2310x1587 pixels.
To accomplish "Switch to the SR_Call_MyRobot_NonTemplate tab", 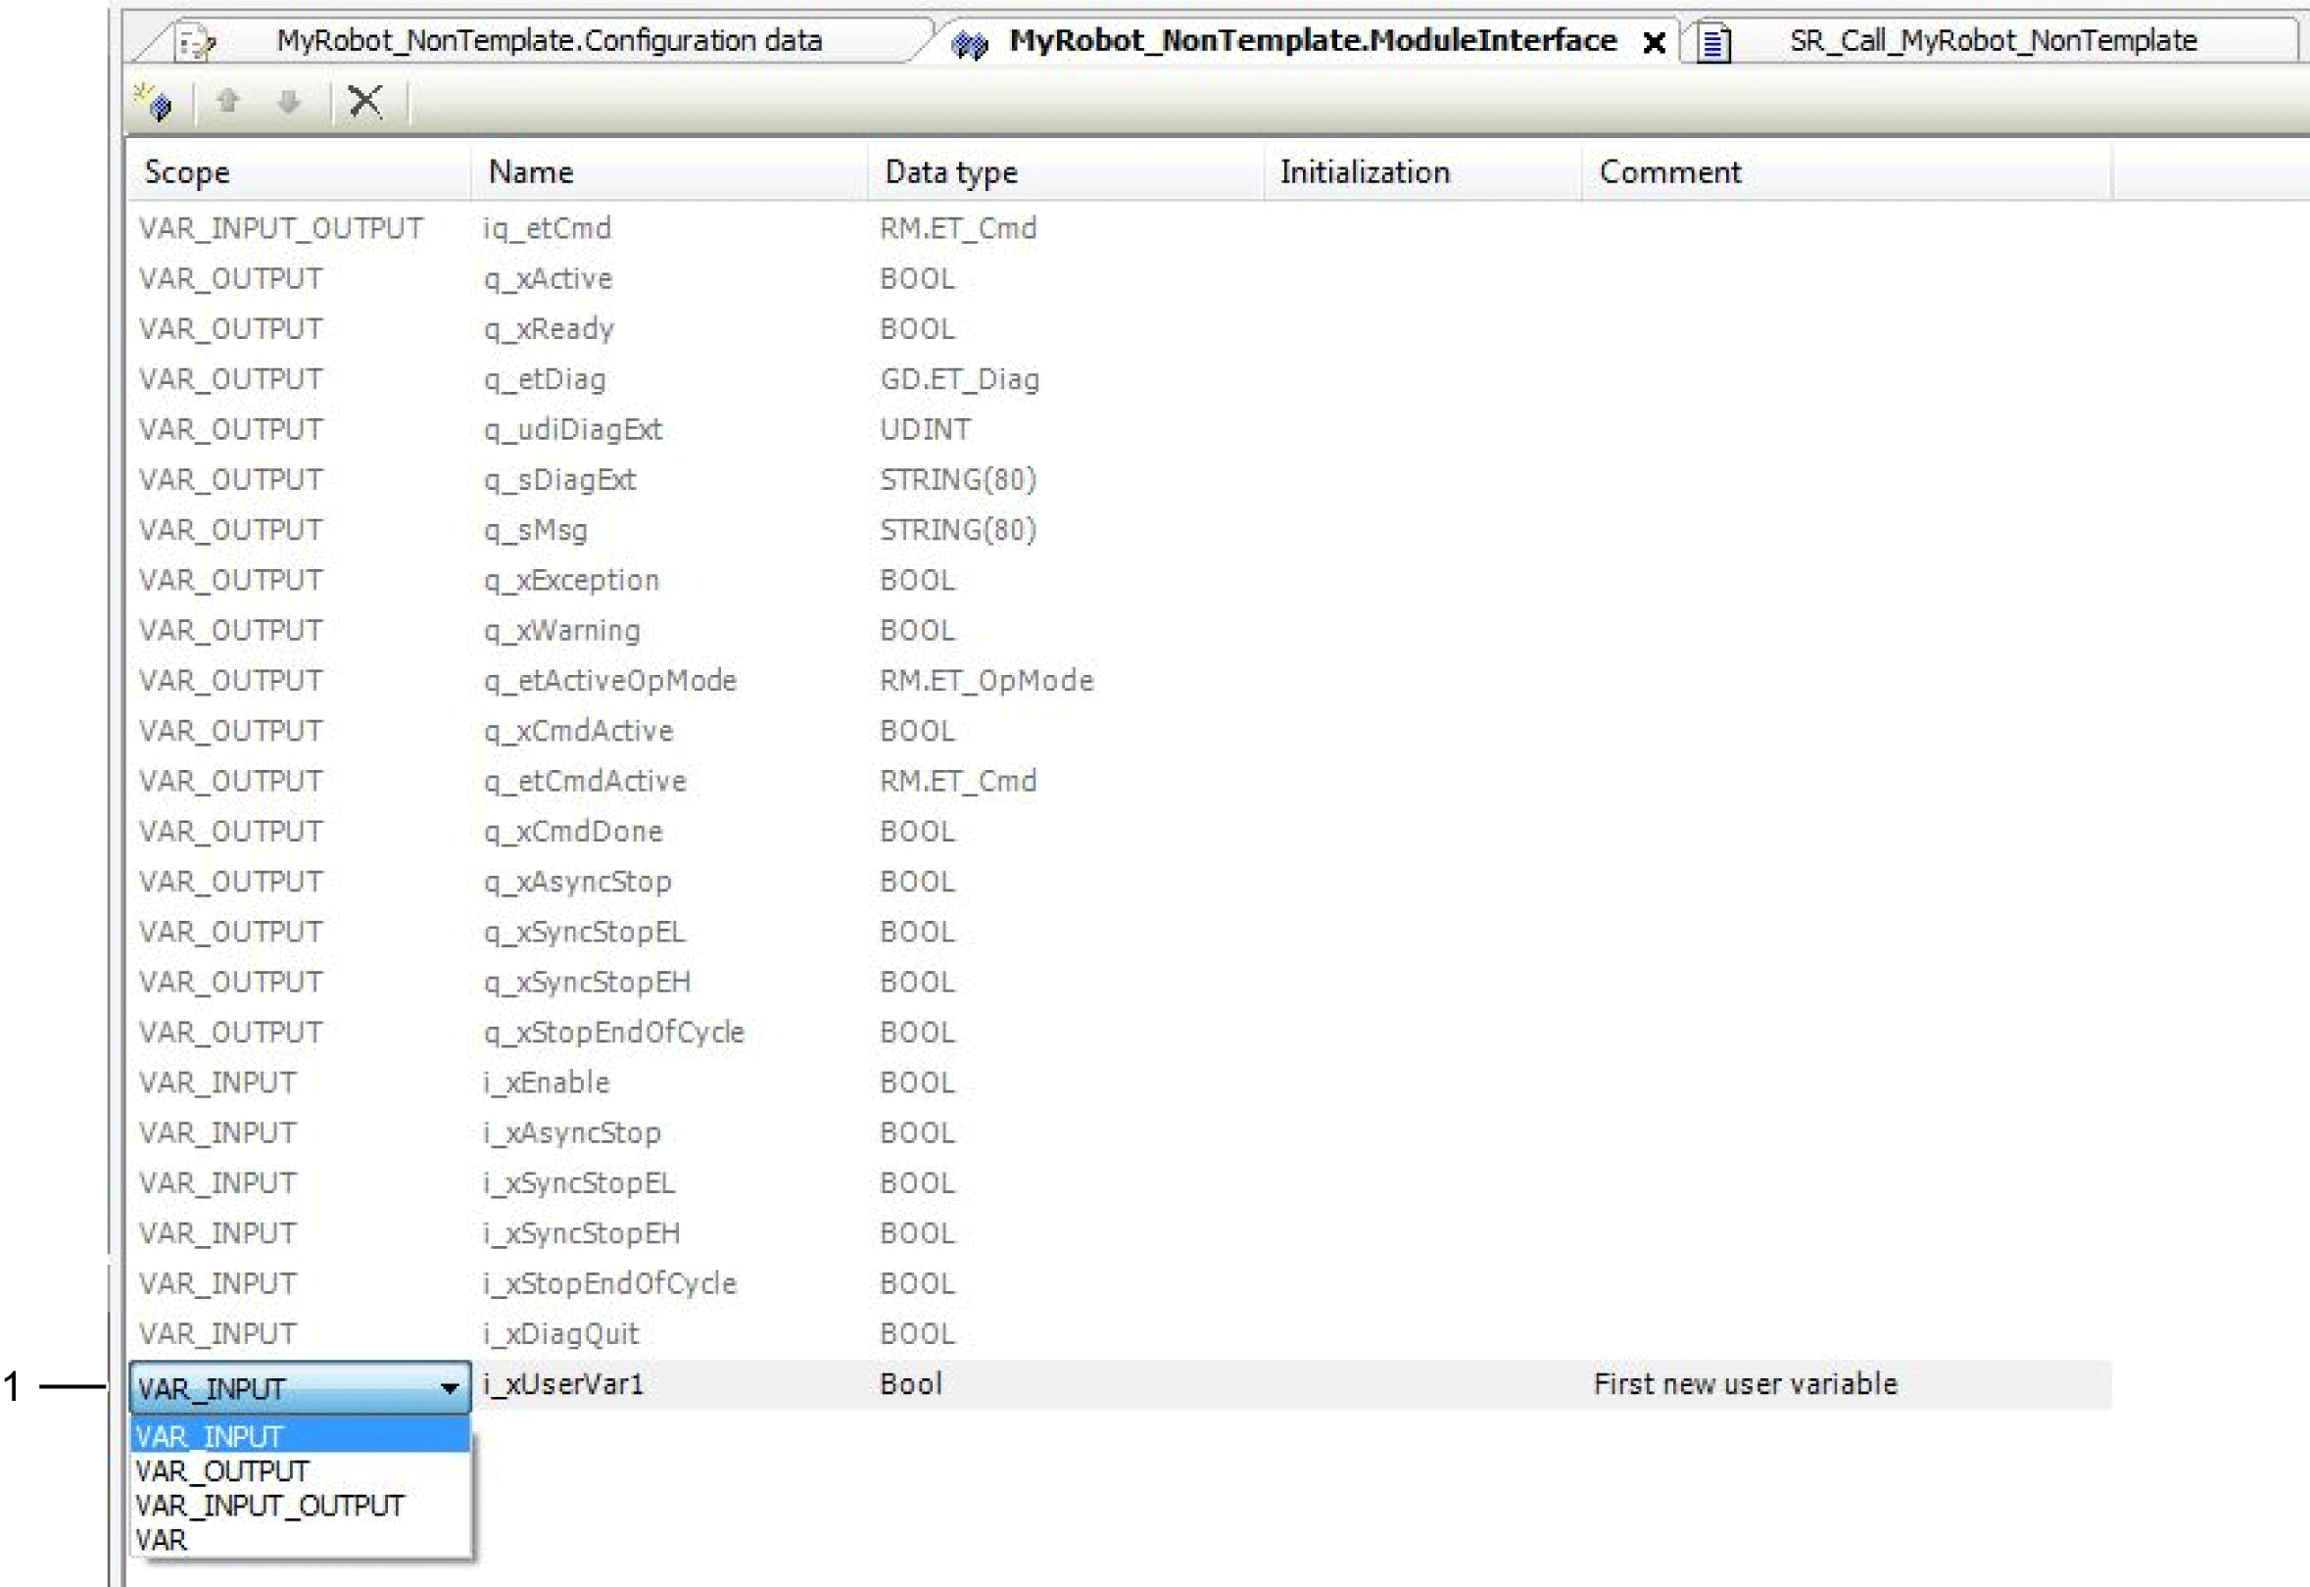I will (1993, 41).
